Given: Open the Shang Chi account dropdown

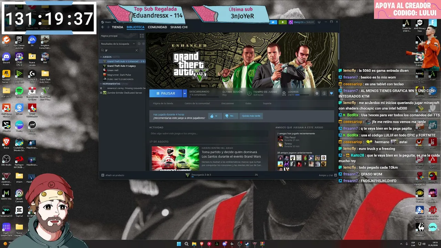Looking at the screenshot, I should 301,22.
